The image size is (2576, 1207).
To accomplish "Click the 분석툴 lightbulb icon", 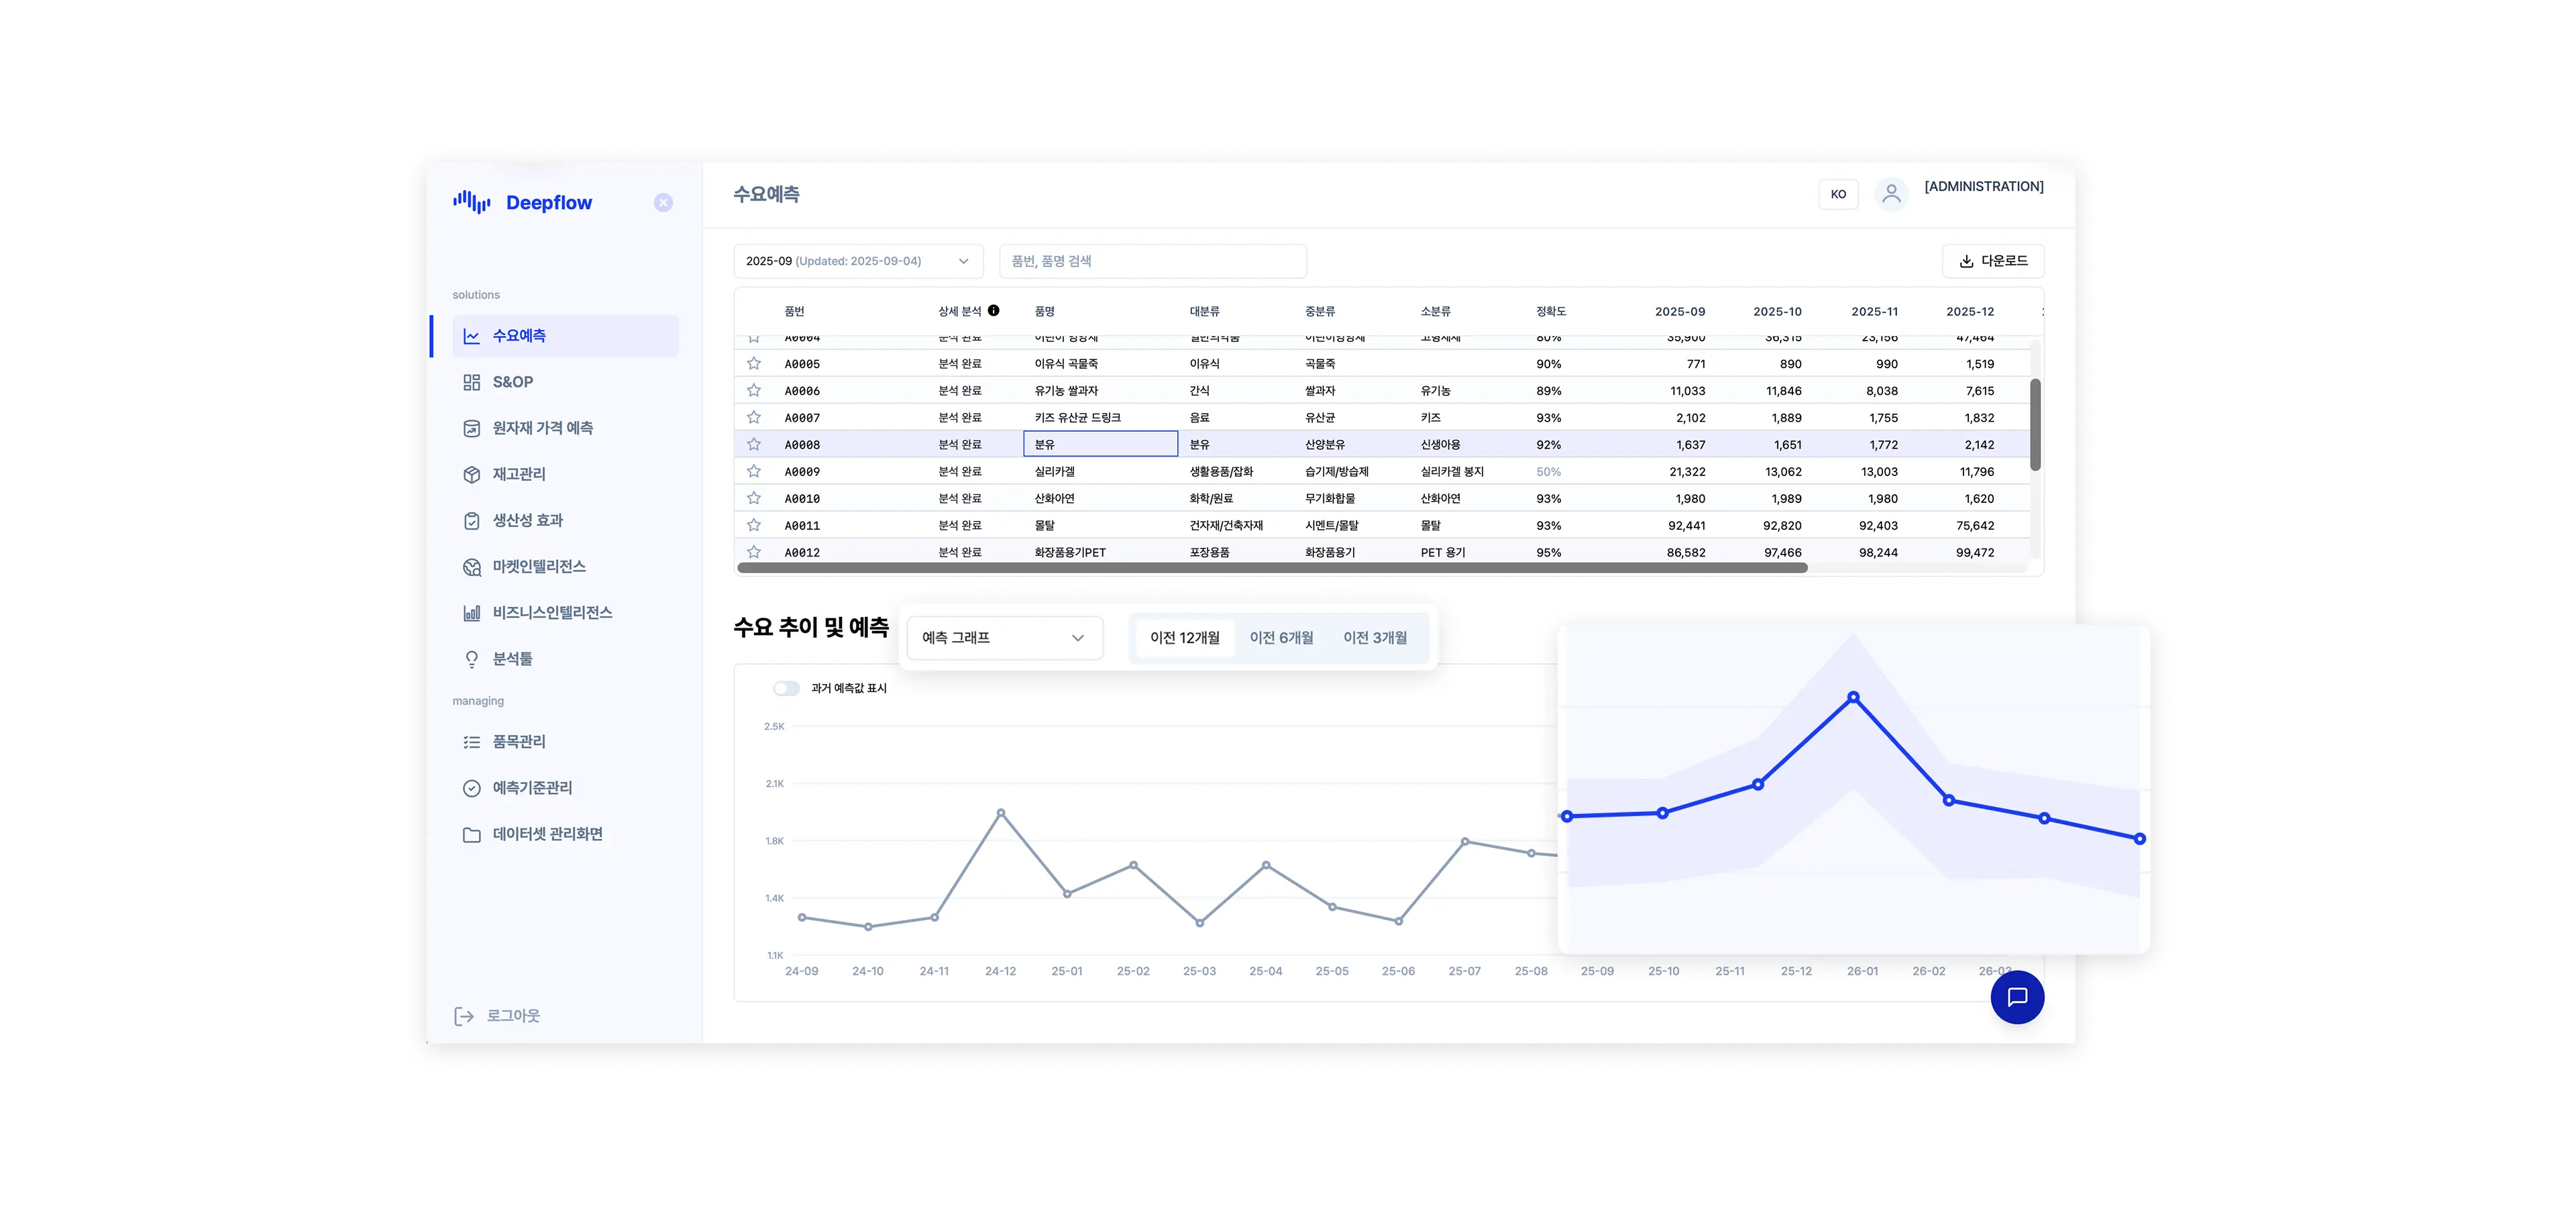I will (472, 658).
